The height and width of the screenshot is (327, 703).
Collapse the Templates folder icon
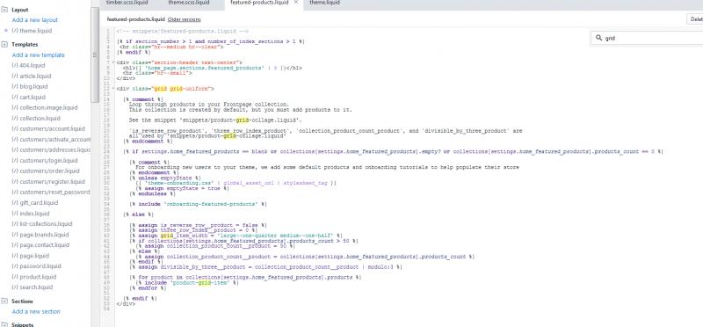pos(4,45)
